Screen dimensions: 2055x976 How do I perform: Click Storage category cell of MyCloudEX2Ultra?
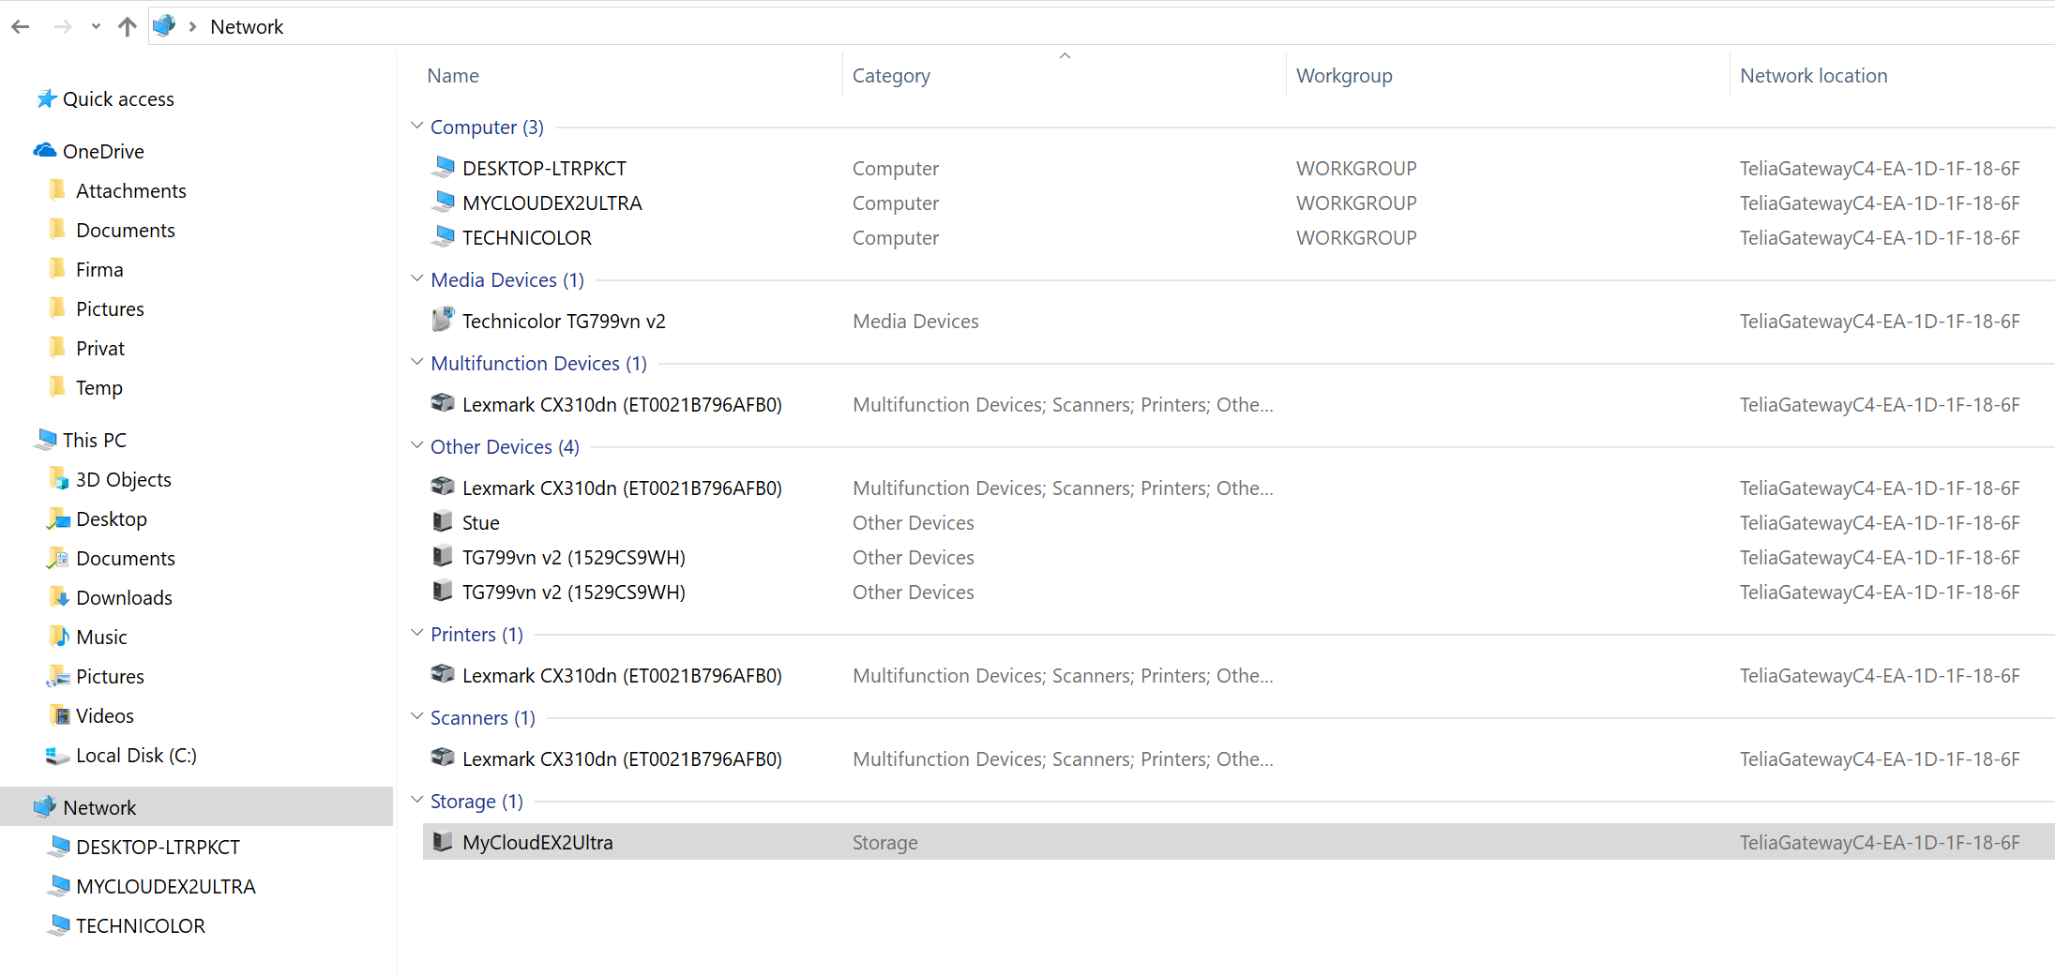(x=884, y=842)
